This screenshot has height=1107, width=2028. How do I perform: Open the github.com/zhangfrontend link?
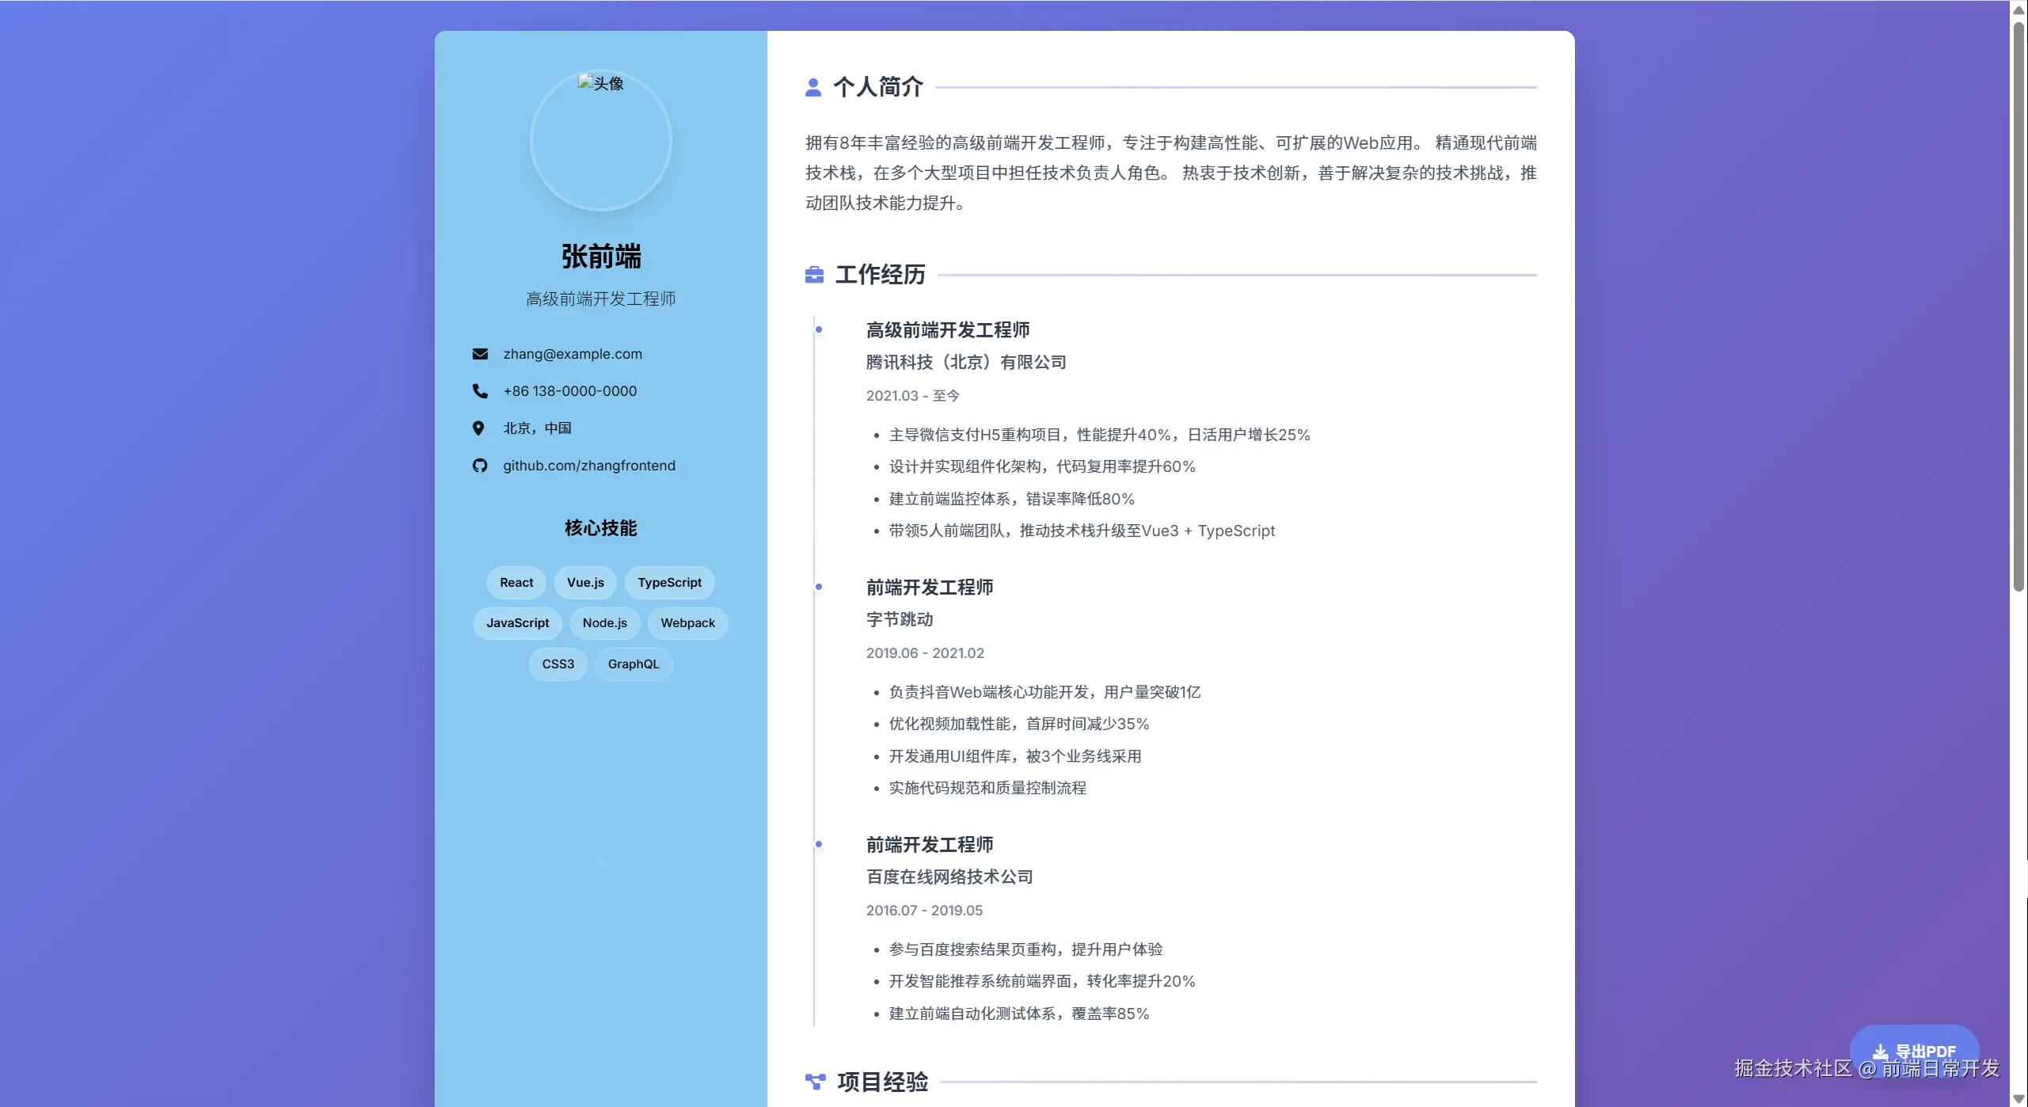[x=589, y=466]
